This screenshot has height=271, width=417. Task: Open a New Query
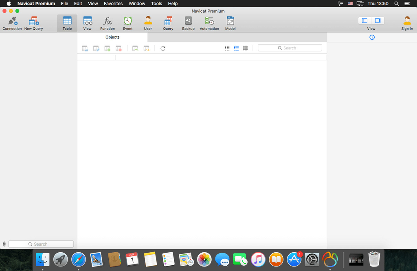tap(33, 23)
